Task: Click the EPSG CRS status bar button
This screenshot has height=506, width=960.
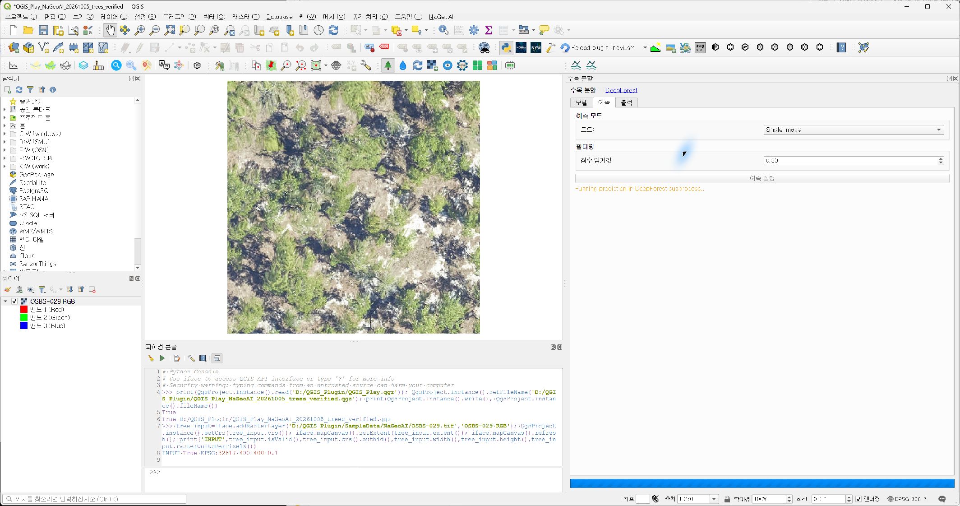Action: click(907, 499)
